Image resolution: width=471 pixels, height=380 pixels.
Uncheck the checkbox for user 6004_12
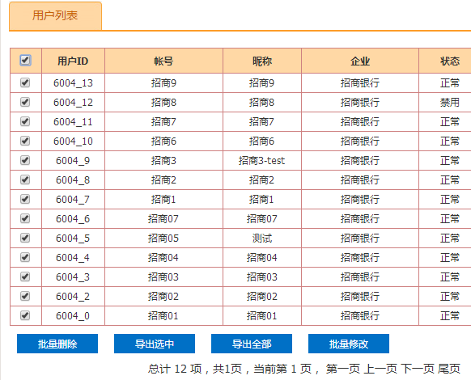point(25,102)
